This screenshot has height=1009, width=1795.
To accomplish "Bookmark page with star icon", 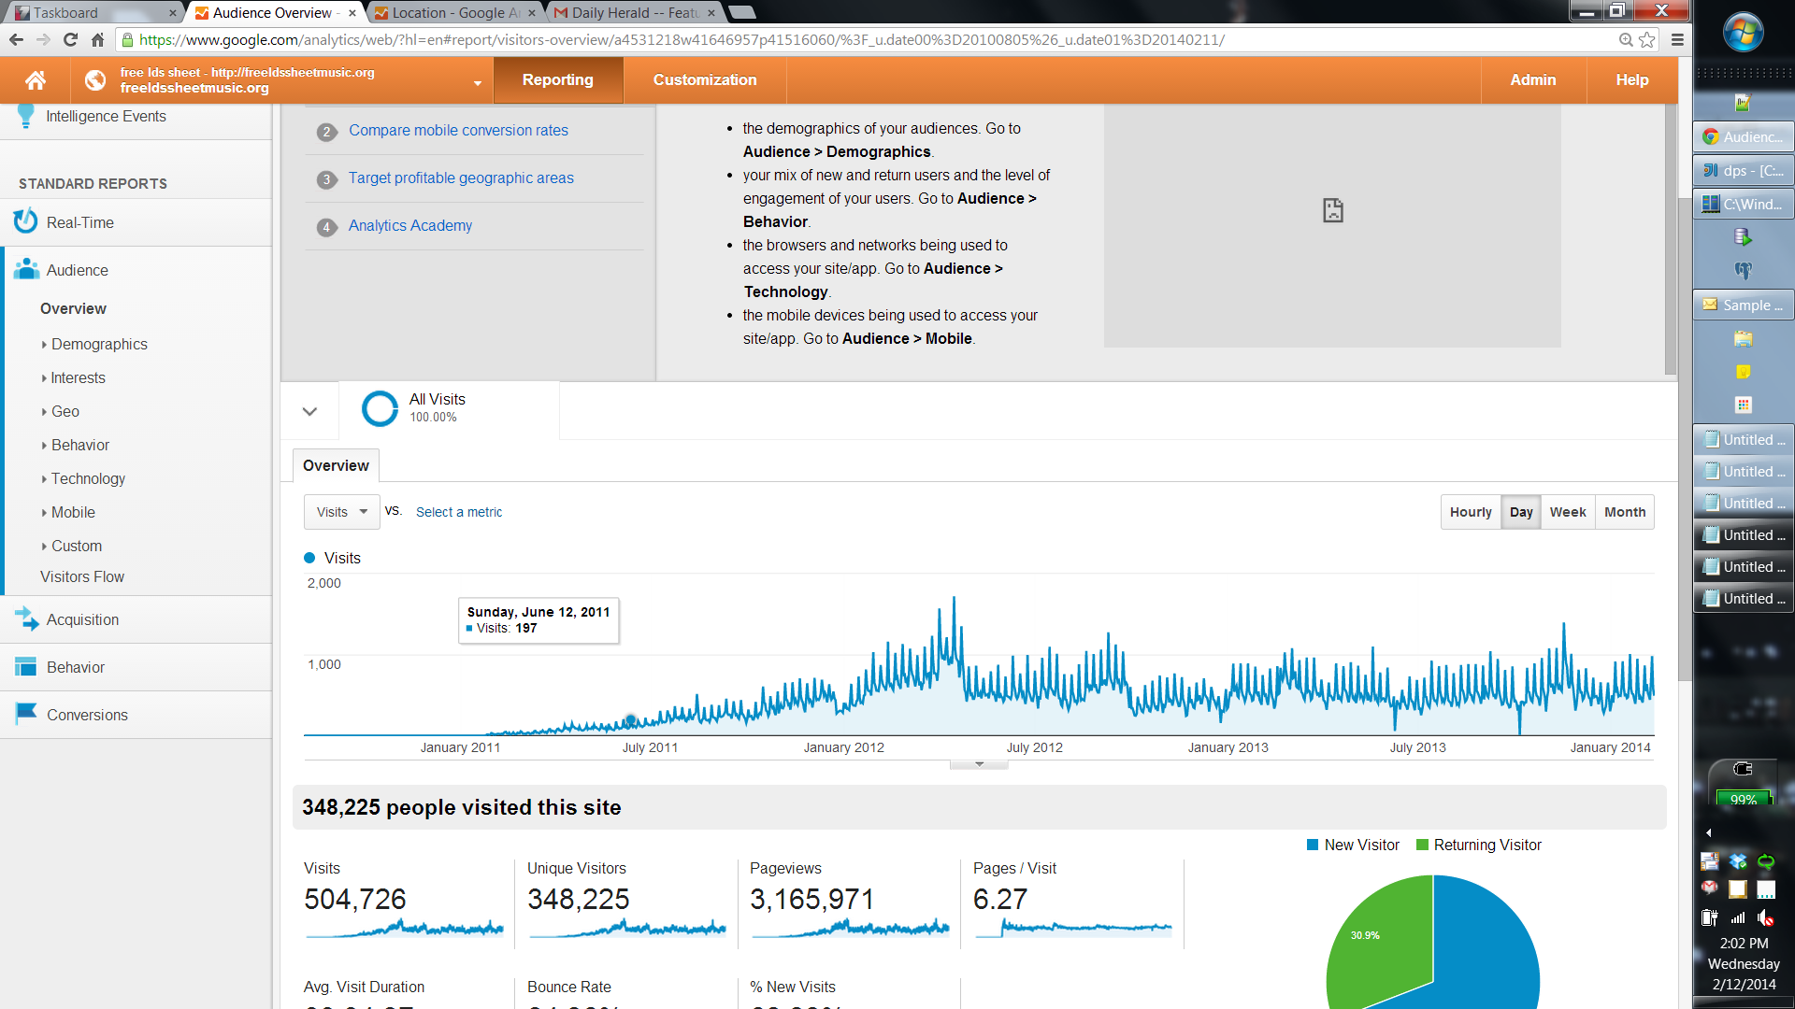I will 1647,39.
